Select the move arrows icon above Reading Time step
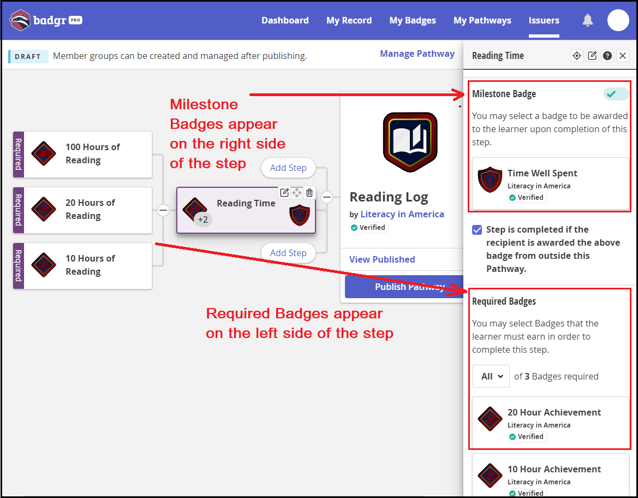The height and width of the screenshot is (498, 638). point(297,193)
